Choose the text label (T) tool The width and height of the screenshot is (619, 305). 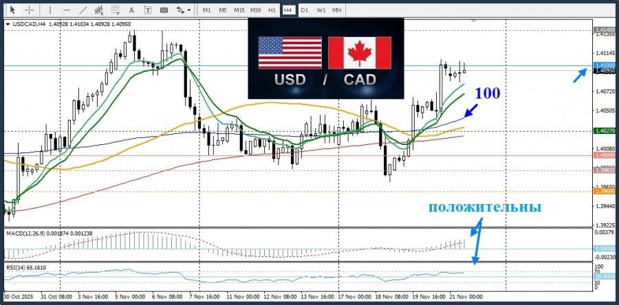point(148,10)
